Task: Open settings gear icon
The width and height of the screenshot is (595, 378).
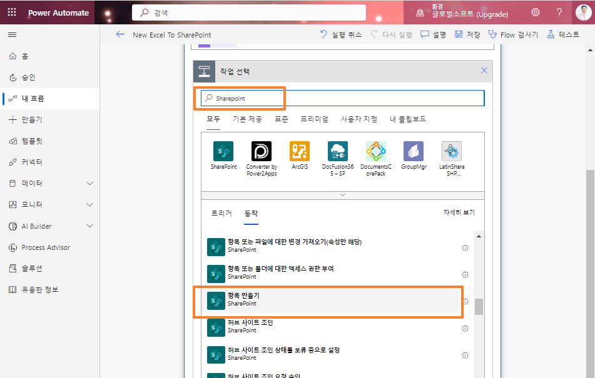Action: click(536, 12)
